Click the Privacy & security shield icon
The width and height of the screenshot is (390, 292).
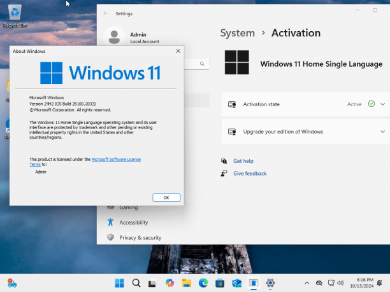click(110, 237)
